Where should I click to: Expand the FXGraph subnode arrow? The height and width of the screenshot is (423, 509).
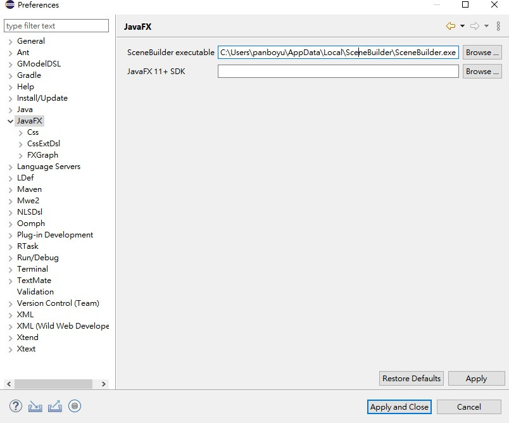(21, 156)
